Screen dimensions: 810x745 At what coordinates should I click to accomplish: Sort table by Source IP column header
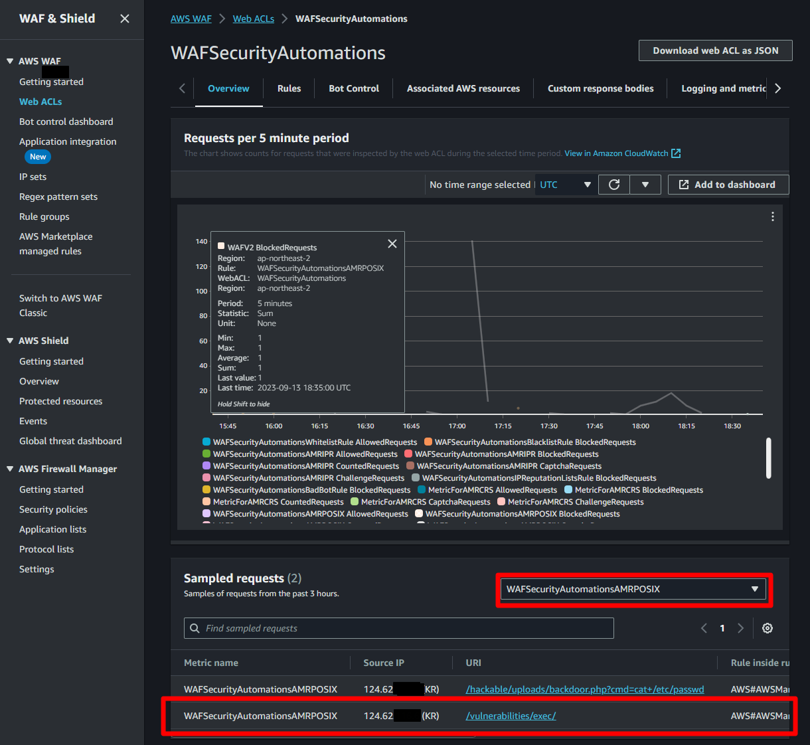(x=384, y=663)
